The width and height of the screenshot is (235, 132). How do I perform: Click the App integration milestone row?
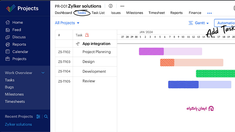click(x=86, y=44)
